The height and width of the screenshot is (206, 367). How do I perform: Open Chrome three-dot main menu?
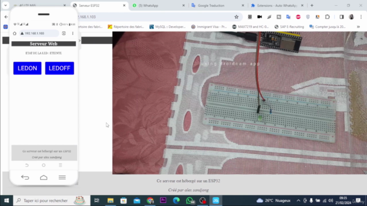pyautogui.click(x=361, y=17)
